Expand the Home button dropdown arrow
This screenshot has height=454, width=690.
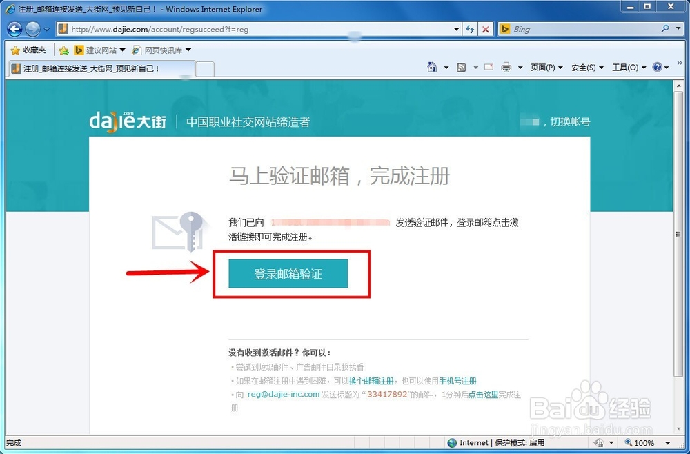point(446,68)
